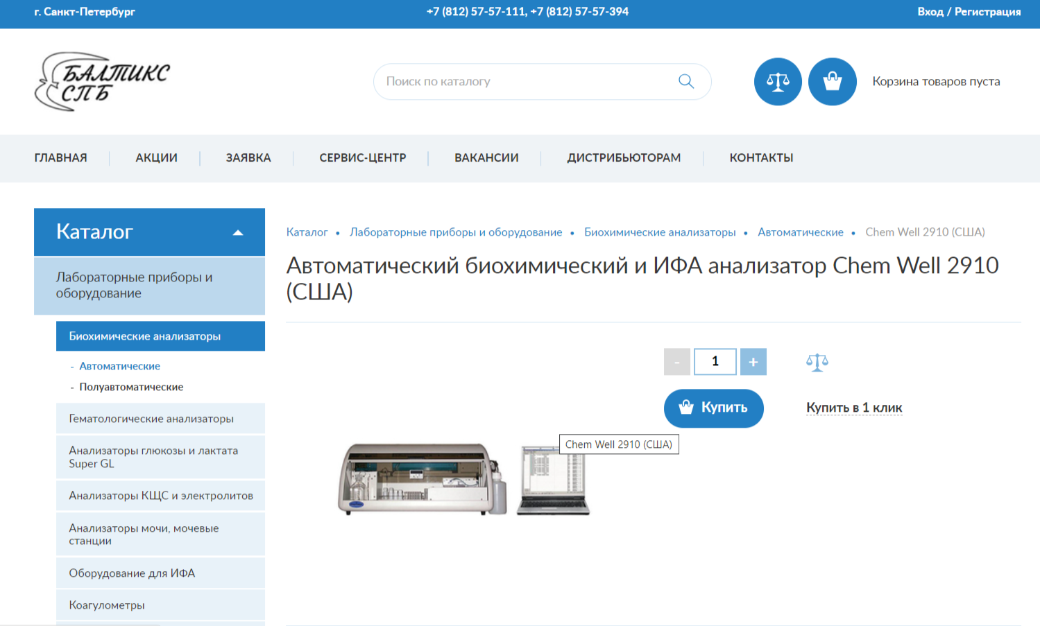Click the Купить button
The width and height of the screenshot is (1040, 626).
(x=714, y=408)
